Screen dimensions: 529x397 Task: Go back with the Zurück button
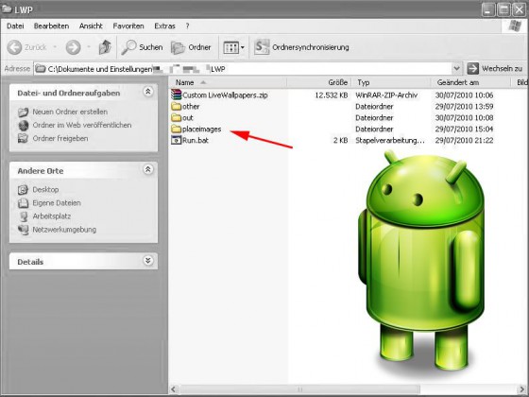click(x=26, y=47)
